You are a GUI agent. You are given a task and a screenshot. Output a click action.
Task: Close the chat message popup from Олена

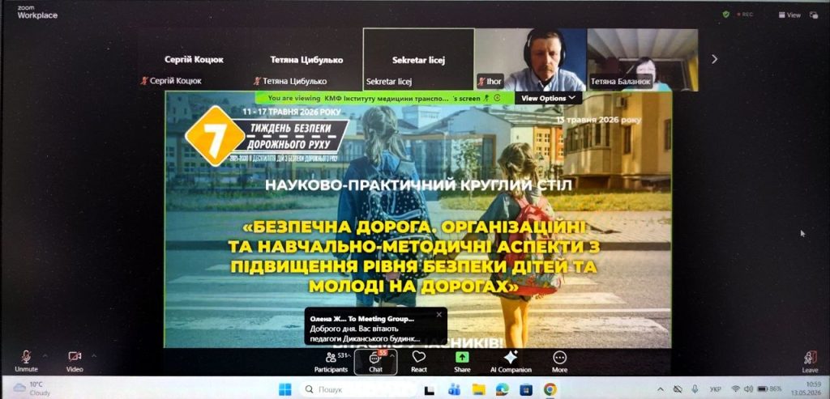pos(439,315)
